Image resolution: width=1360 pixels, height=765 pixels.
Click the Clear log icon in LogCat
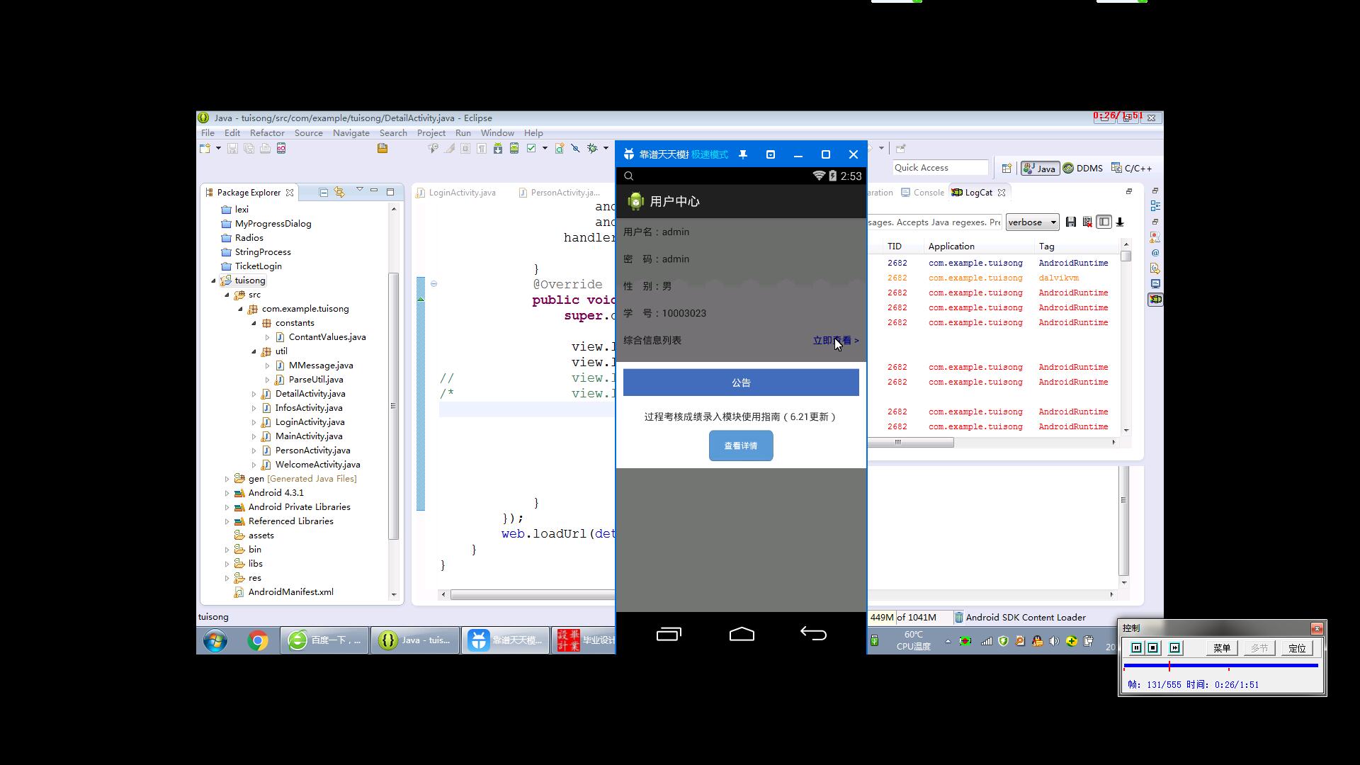click(x=1087, y=222)
